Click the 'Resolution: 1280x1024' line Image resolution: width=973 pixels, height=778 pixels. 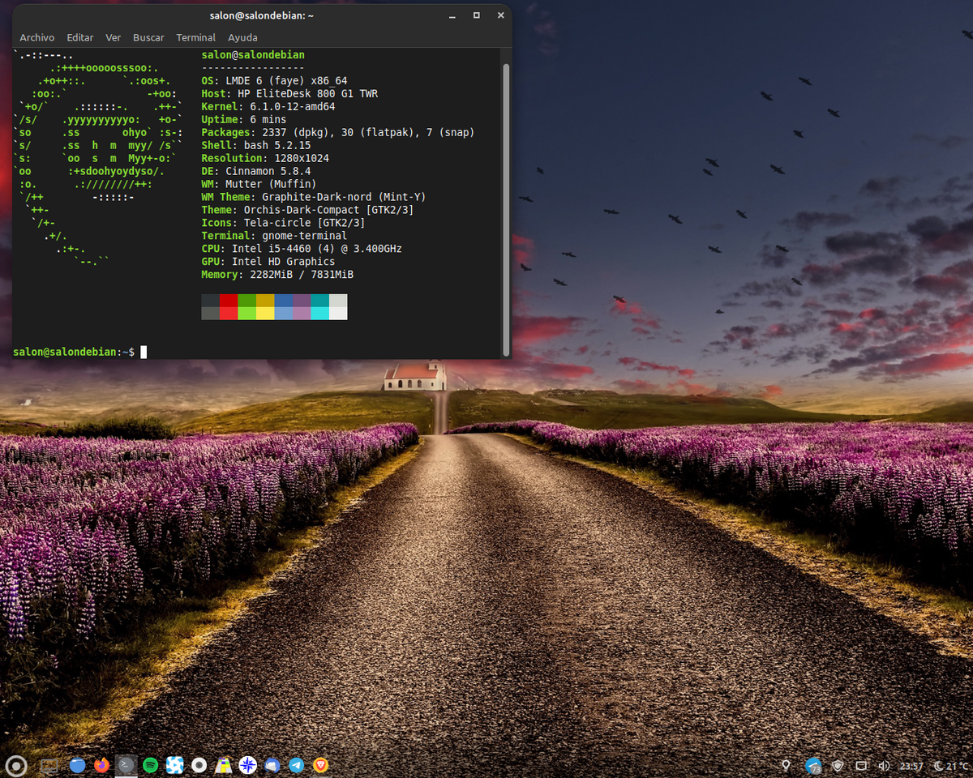265,158
